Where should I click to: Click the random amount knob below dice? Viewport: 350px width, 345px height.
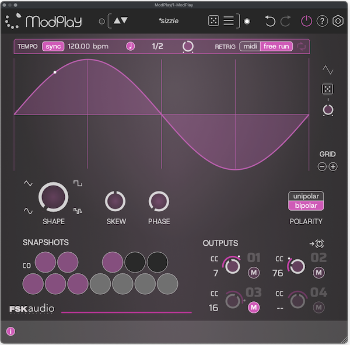(328, 110)
